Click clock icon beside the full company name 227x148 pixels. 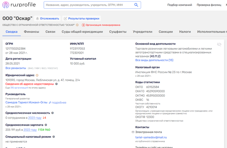tap(77, 25)
